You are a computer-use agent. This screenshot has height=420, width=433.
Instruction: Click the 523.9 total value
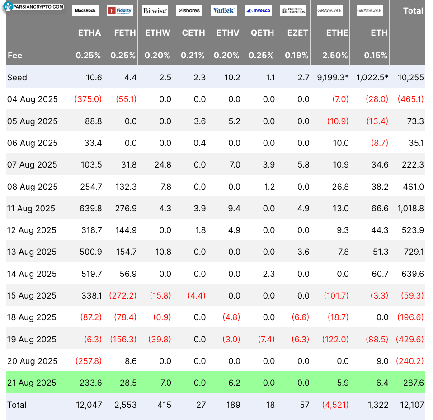[x=413, y=230]
